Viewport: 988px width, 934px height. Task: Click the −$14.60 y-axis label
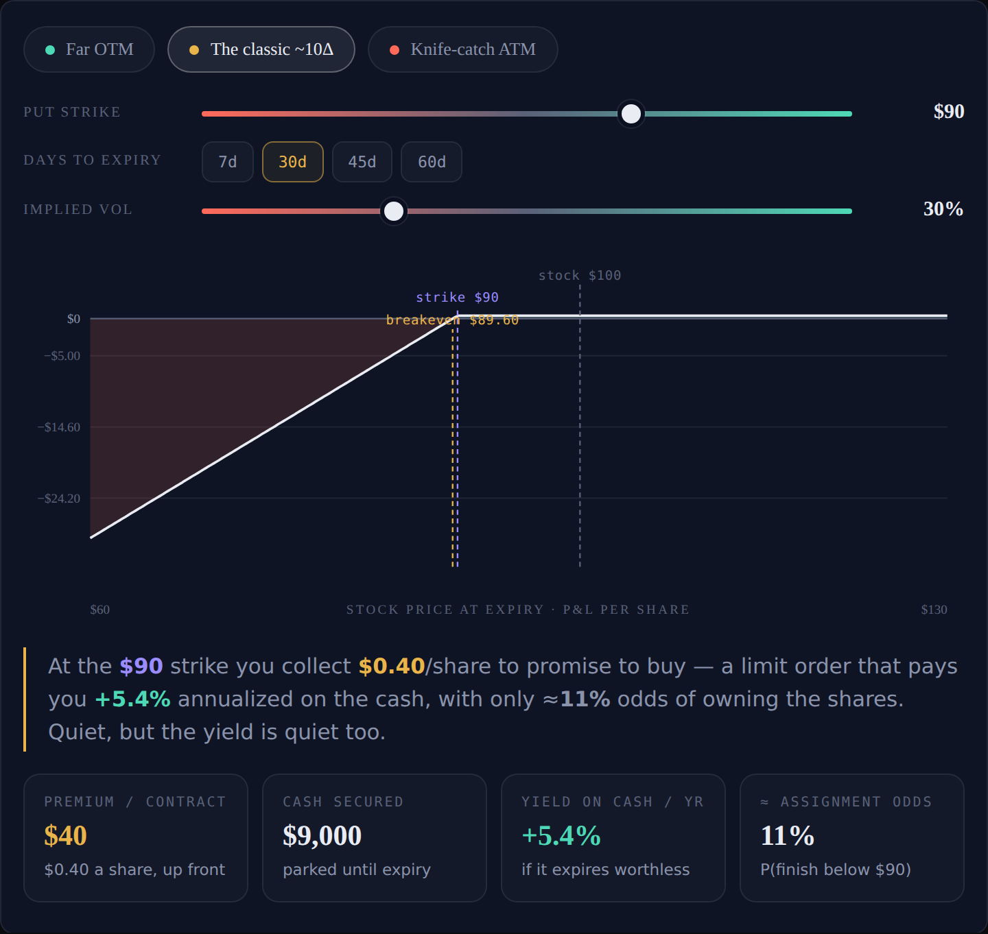pos(59,427)
